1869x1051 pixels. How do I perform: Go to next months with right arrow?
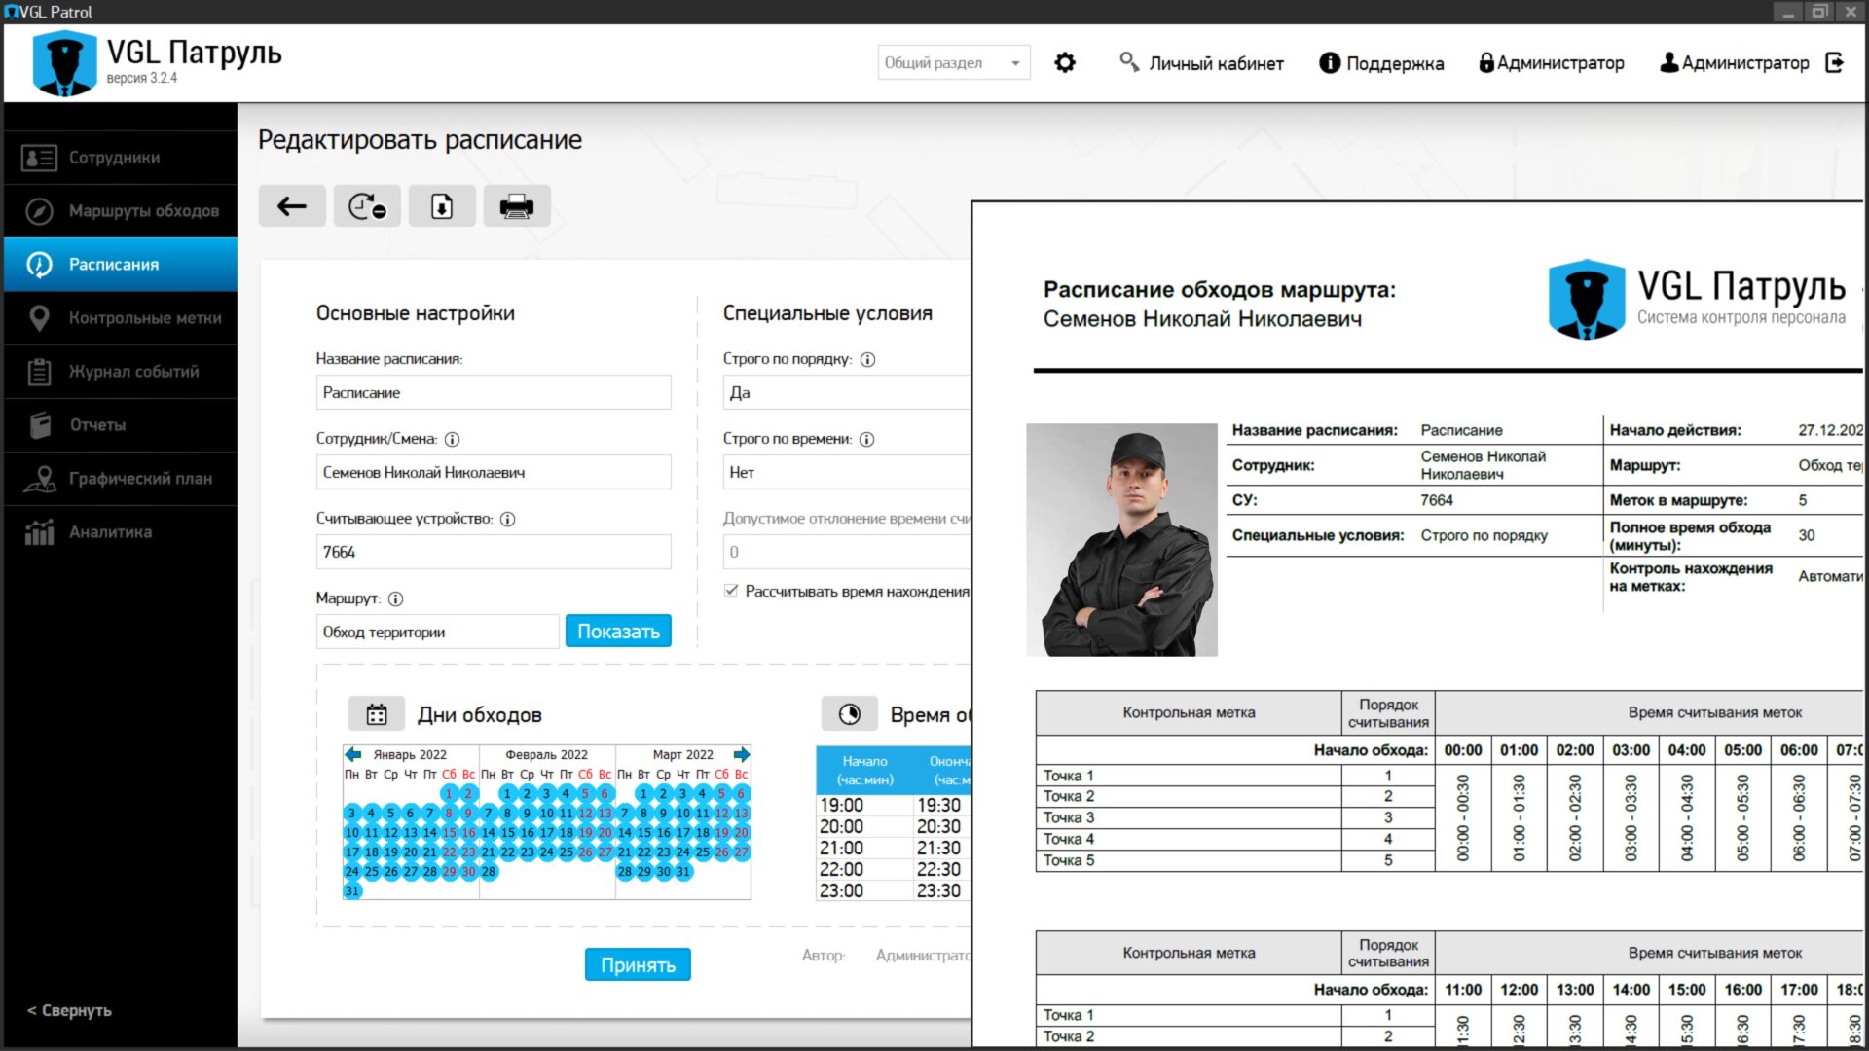pyautogui.click(x=742, y=754)
